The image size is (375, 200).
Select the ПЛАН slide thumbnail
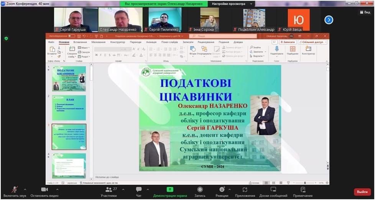click(x=69, y=107)
